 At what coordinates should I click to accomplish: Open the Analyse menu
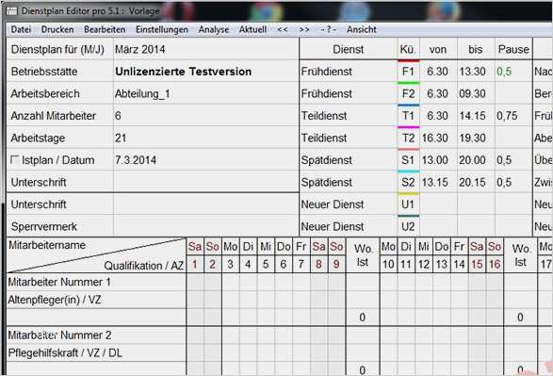[214, 29]
